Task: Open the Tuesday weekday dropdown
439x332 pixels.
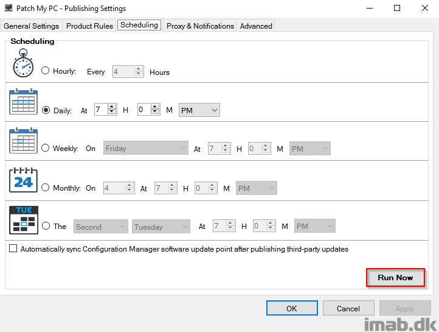Action: 161,226
